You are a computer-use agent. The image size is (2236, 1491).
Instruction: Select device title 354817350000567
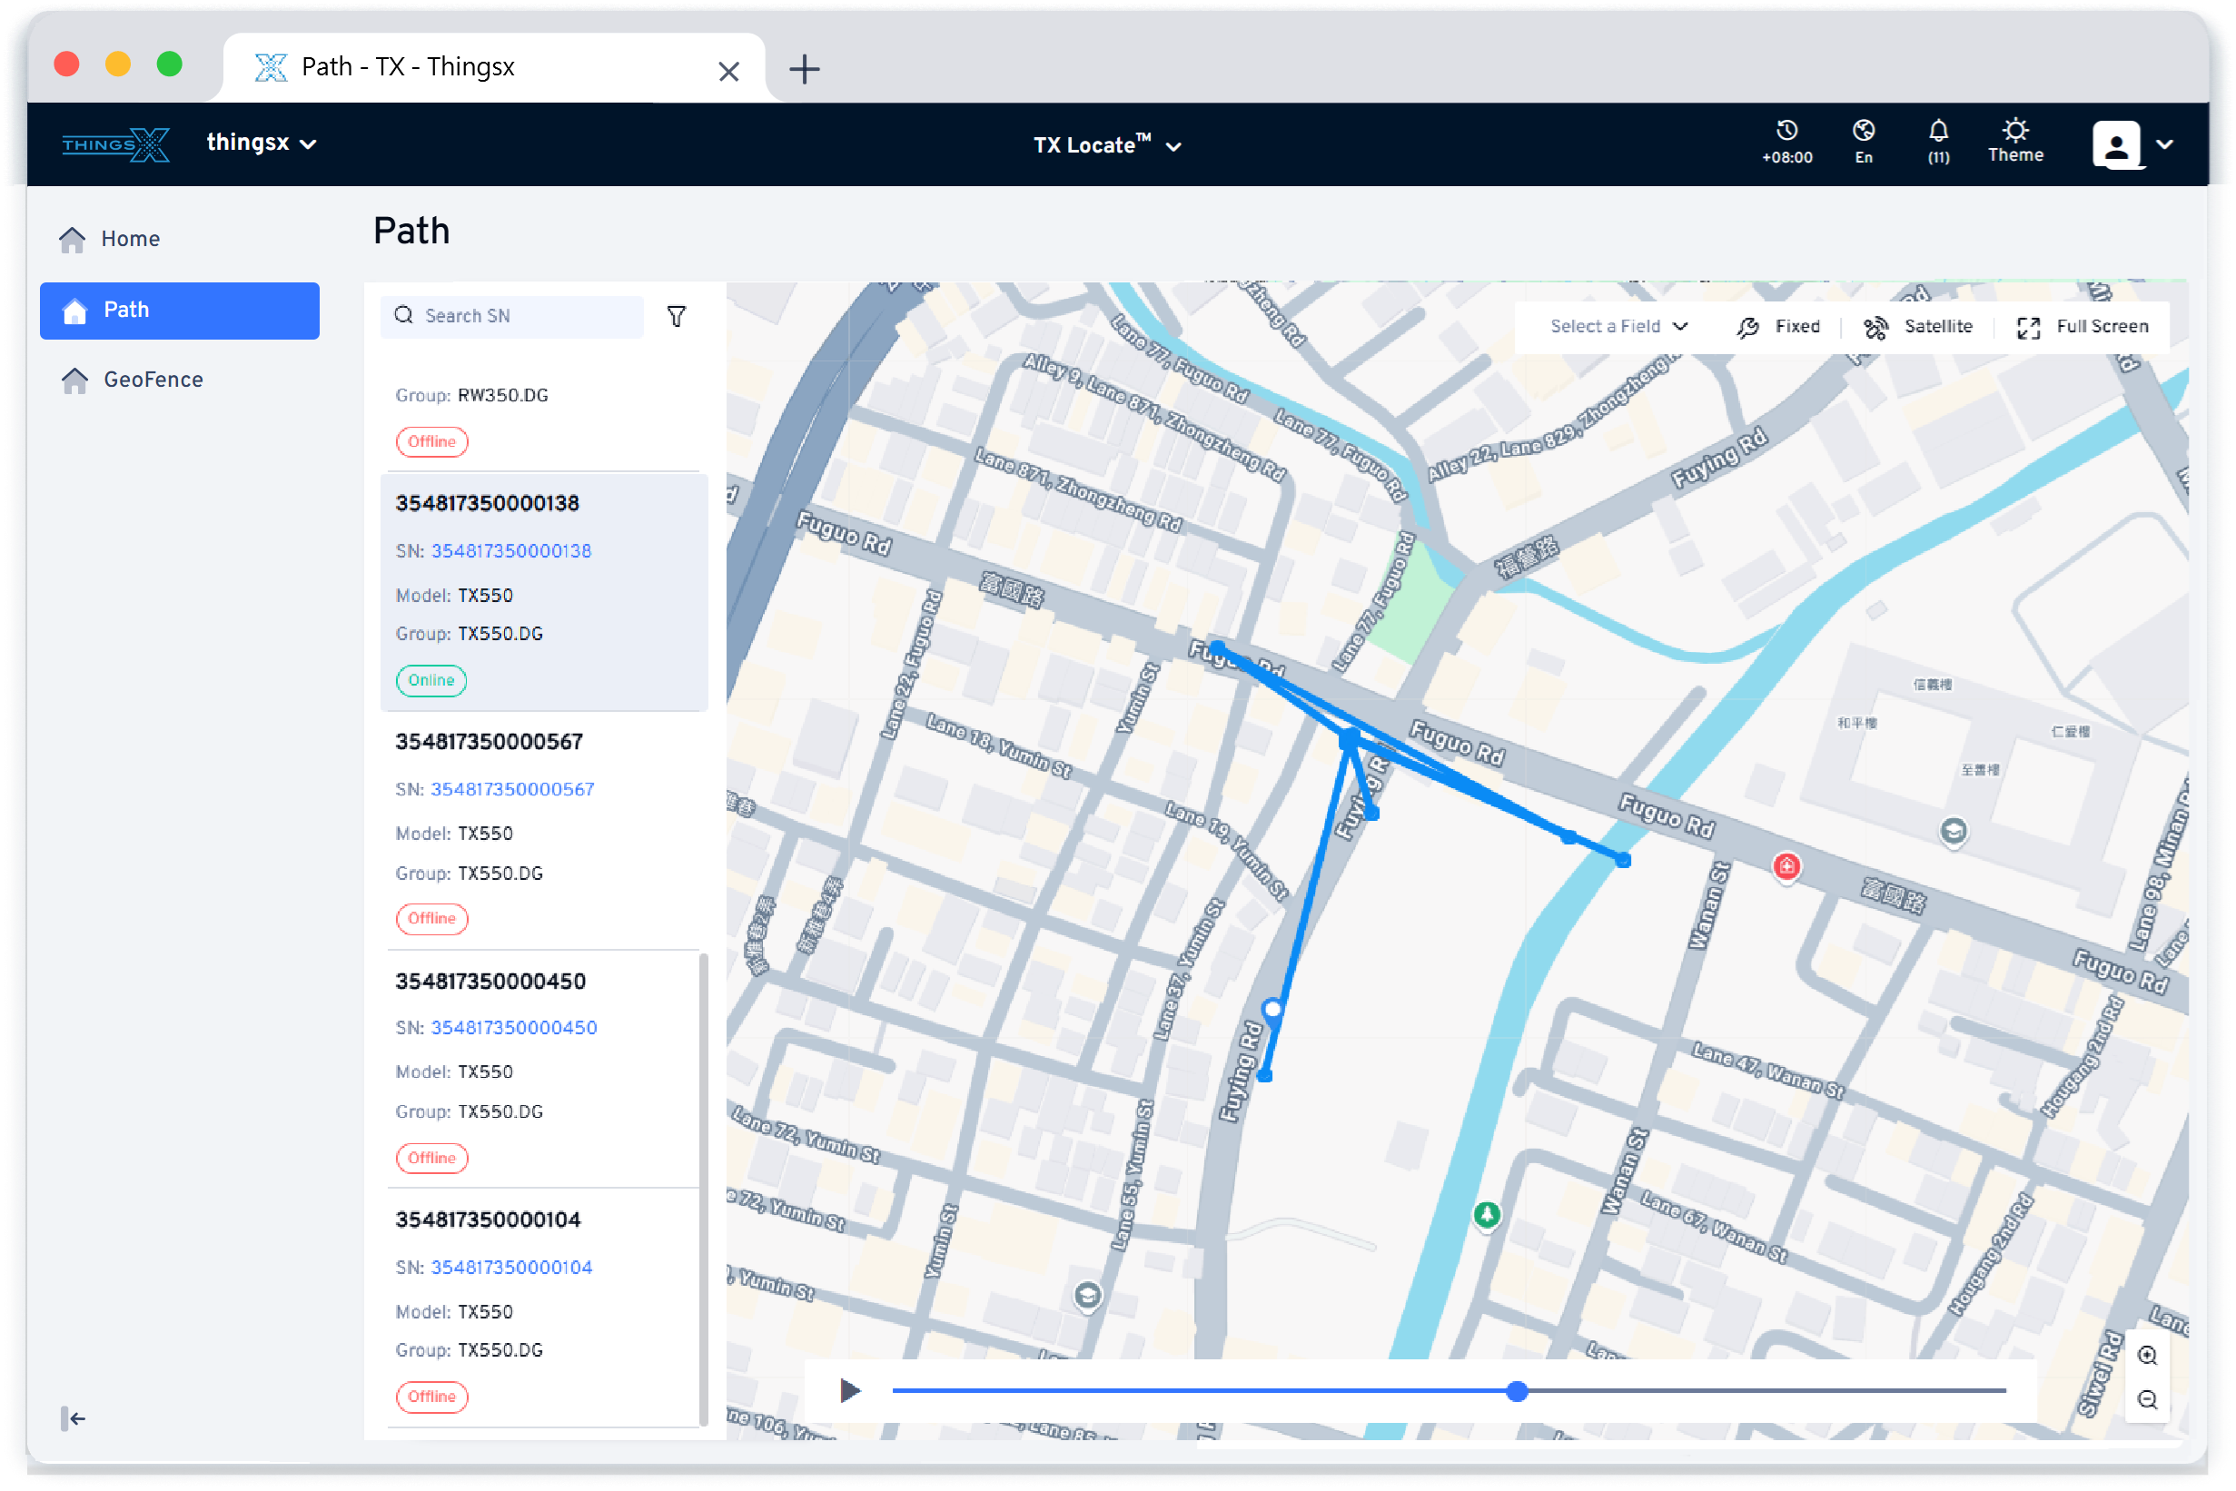(x=489, y=742)
